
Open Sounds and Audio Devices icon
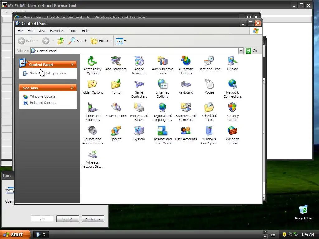(x=92, y=135)
